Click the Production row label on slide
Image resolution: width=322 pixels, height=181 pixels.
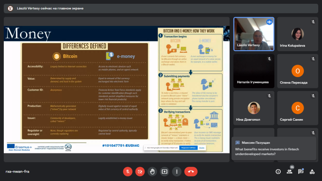(x=34, y=106)
